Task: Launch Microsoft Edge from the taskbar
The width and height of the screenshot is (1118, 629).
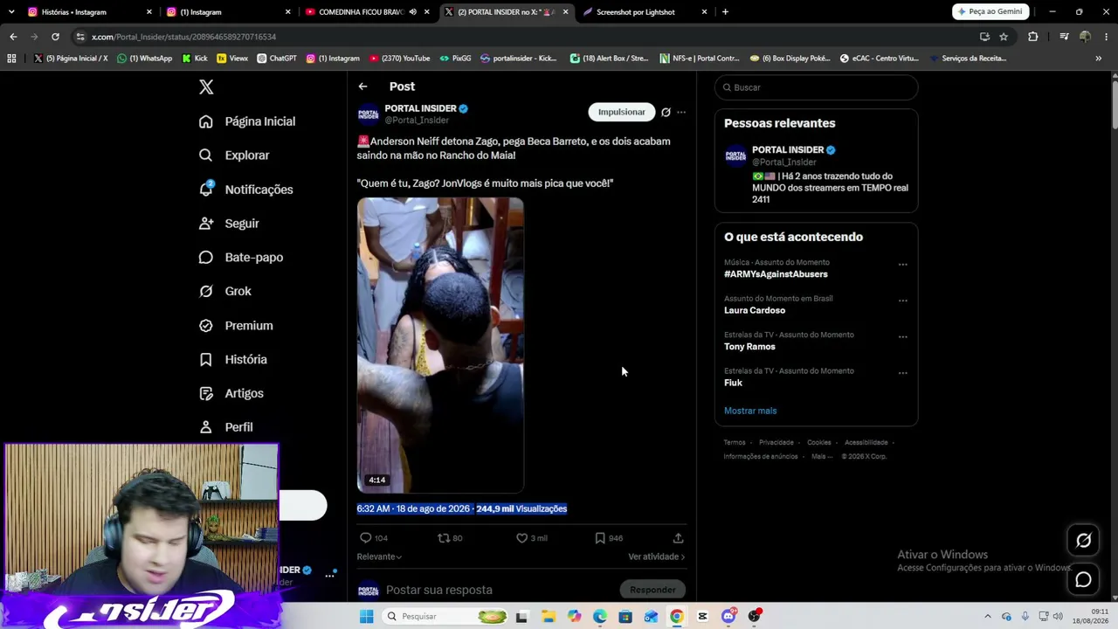Action: (x=599, y=616)
